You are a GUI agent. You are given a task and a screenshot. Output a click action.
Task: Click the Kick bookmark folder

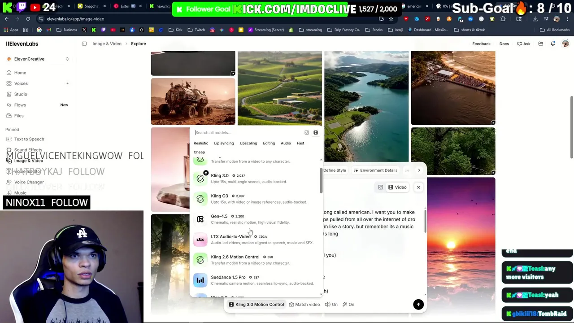[x=175, y=30]
